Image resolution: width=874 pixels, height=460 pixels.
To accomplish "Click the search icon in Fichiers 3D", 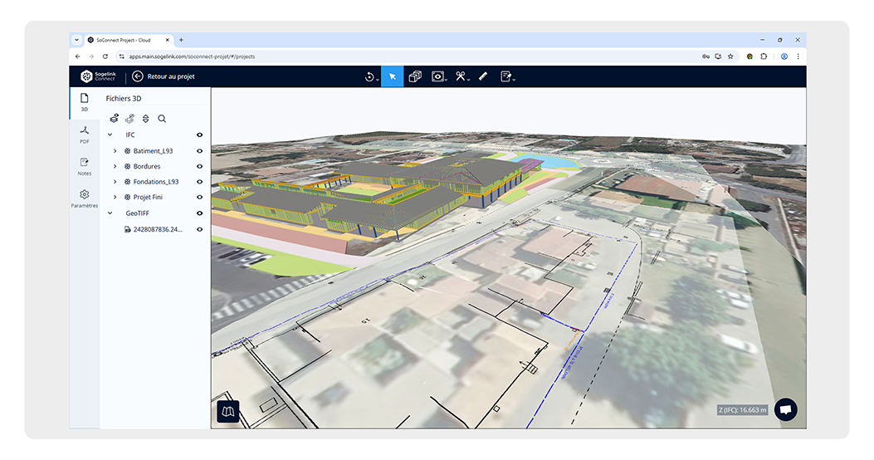I will pos(162,119).
